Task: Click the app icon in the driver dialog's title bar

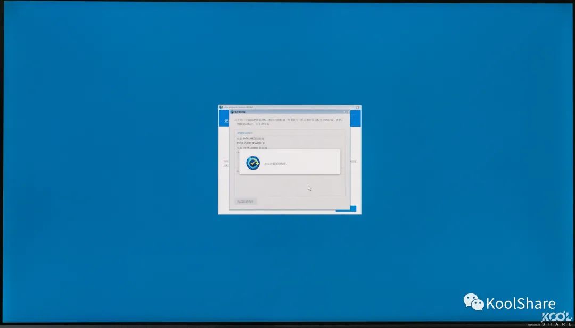Action: pyautogui.click(x=232, y=112)
